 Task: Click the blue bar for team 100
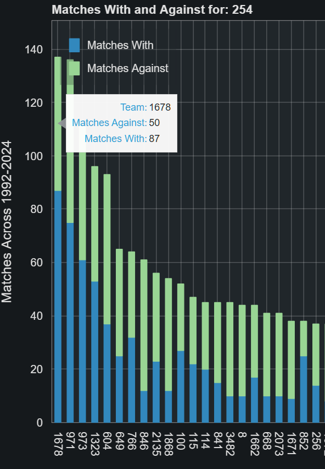coord(181,386)
